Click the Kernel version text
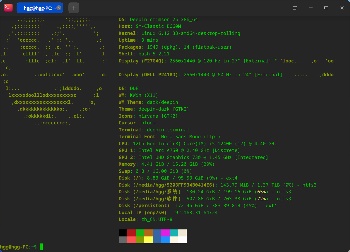The height and width of the screenshot is (252, 350). 191,33
